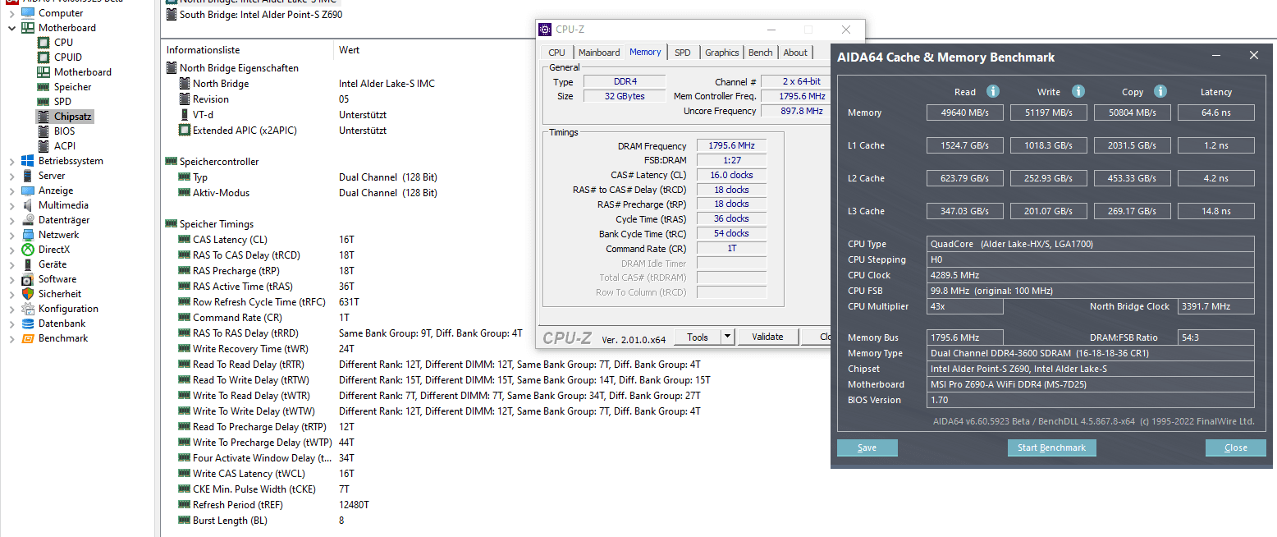Click the Write info icon in benchmark

(1078, 91)
